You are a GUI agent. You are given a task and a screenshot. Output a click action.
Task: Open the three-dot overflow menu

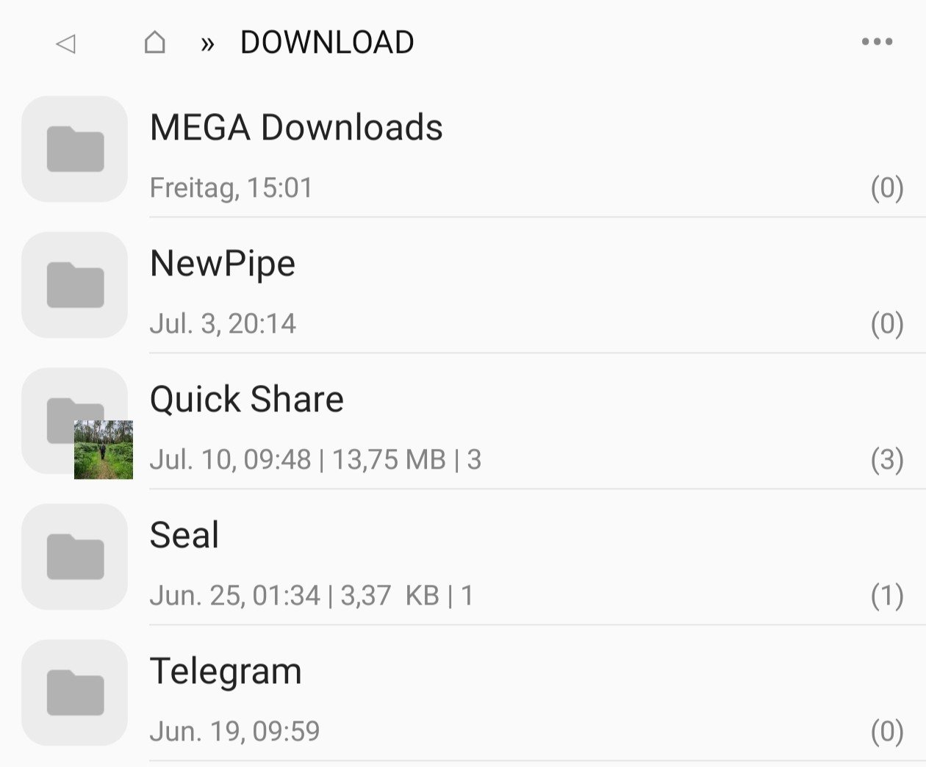[x=877, y=42]
